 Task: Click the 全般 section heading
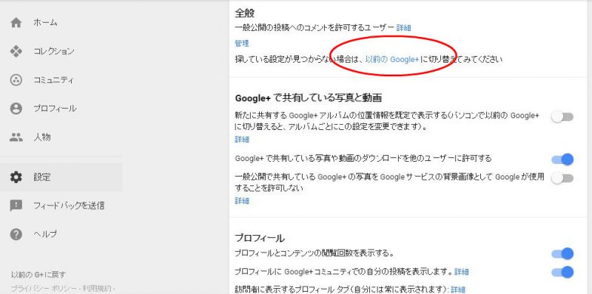point(245,13)
